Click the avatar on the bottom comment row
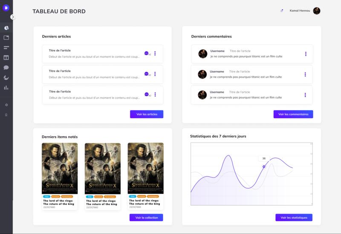This screenshot has width=341, height=234. pos(202,95)
